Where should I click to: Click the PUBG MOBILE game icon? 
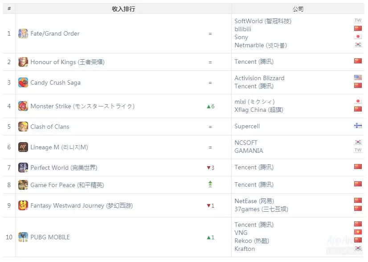(23, 237)
